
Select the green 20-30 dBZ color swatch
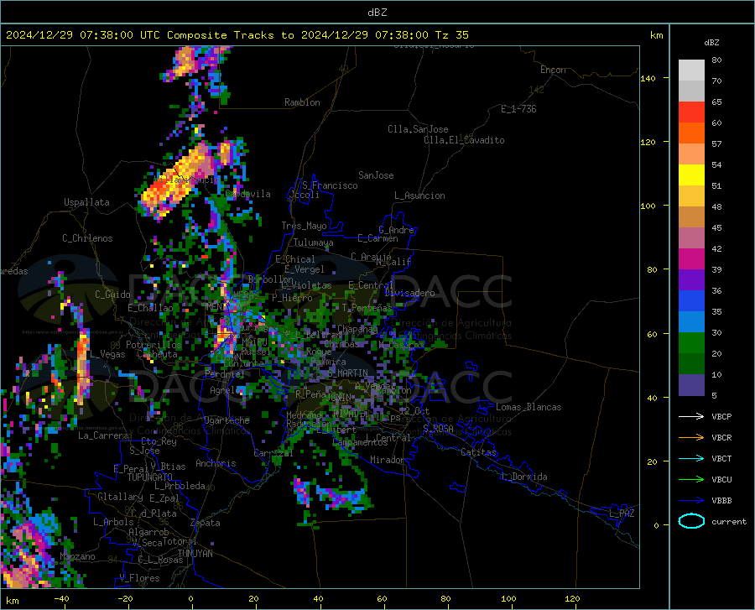(x=691, y=343)
